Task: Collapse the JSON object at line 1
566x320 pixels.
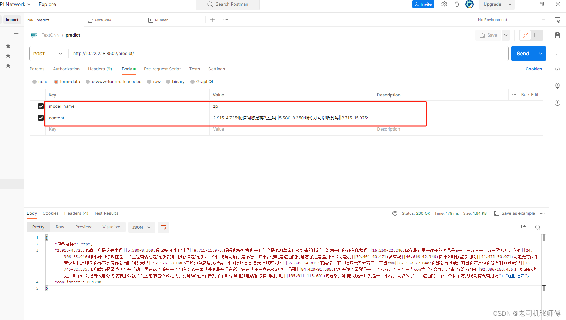Action: pos(46,238)
